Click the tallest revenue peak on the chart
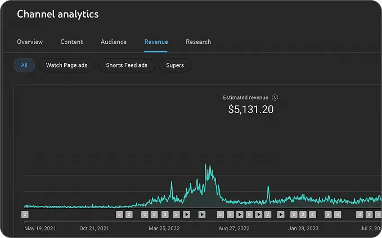 point(205,165)
